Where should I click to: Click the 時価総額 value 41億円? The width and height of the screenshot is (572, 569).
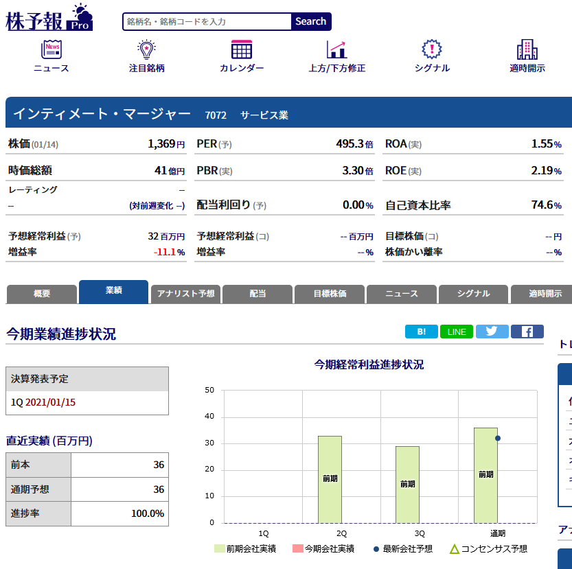[169, 170]
